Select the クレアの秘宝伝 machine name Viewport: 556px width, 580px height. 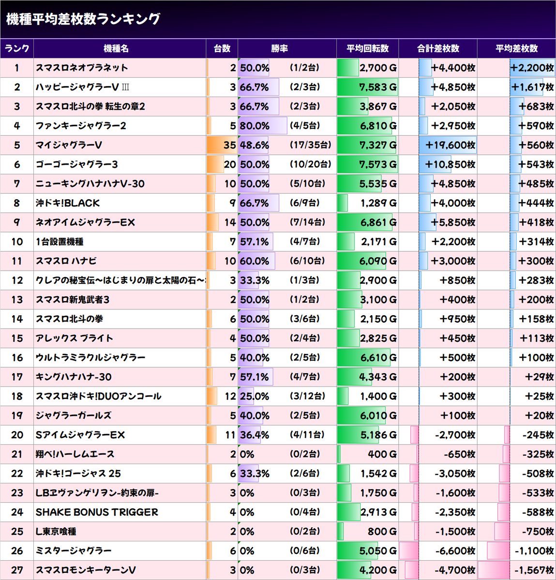(121, 280)
